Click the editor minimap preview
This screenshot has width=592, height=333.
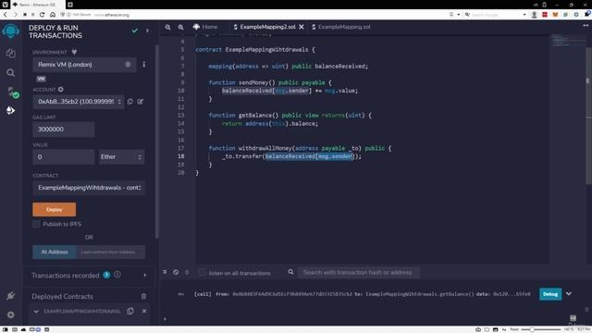[x=567, y=40]
